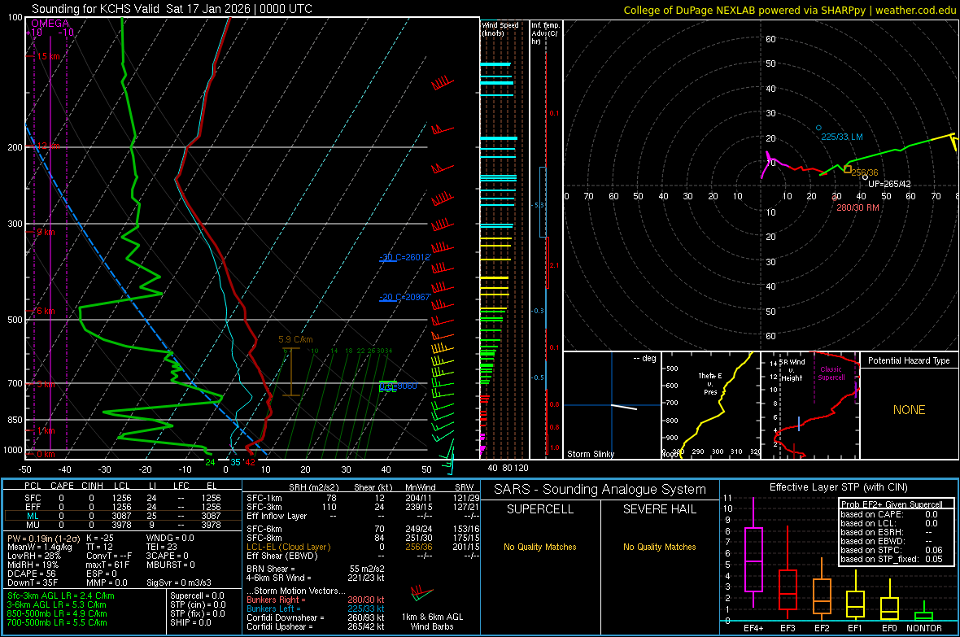Click the '6 km' height marker
This screenshot has width=960, height=637.
click(46, 311)
